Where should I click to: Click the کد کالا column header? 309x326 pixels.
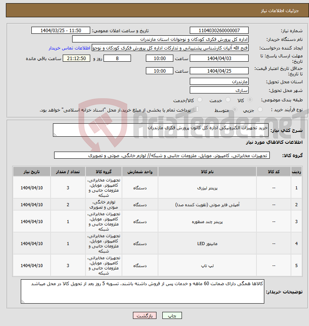(x=274, y=172)
